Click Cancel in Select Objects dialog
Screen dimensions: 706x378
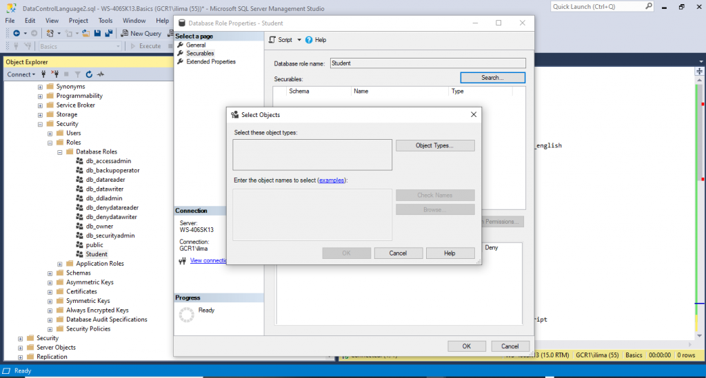[x=398, y=253]
